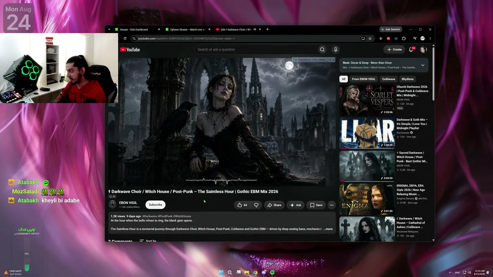
Task: Open the Sort by comments dropdown
Action: pos(148,241)
